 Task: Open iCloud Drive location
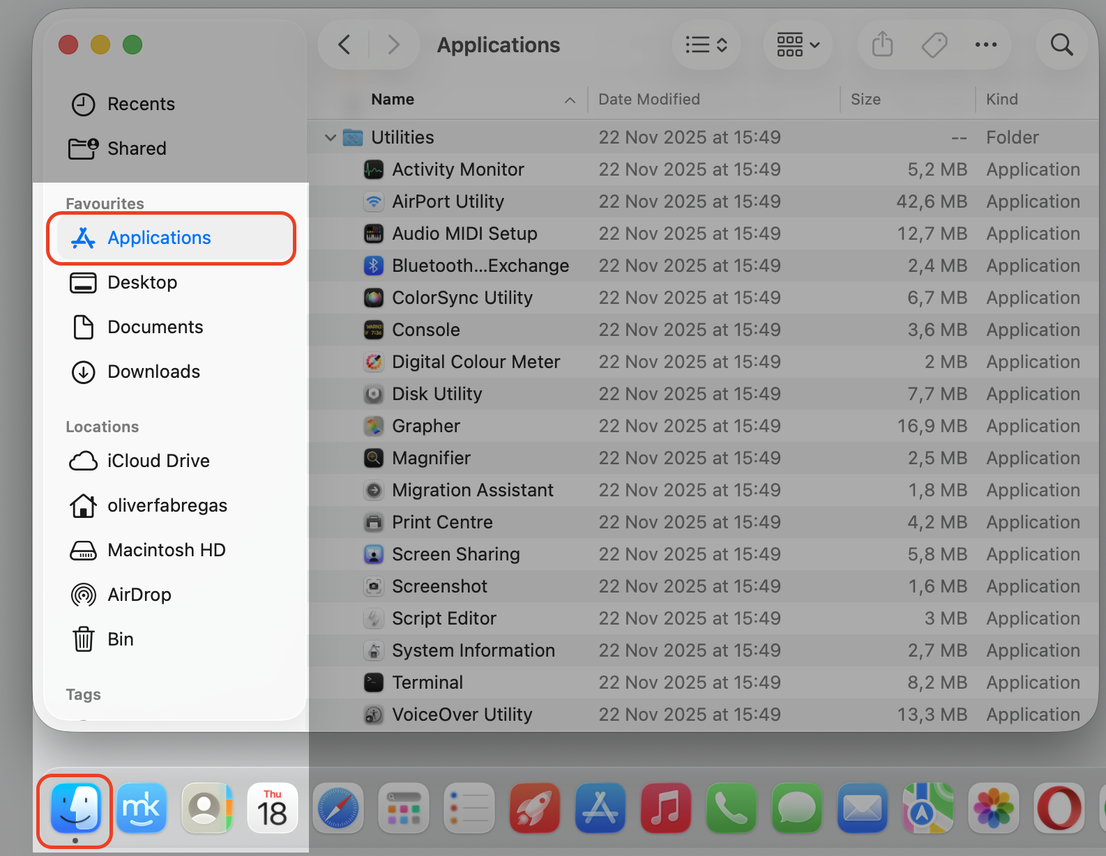pyautogui.click(x=172, y=461)
